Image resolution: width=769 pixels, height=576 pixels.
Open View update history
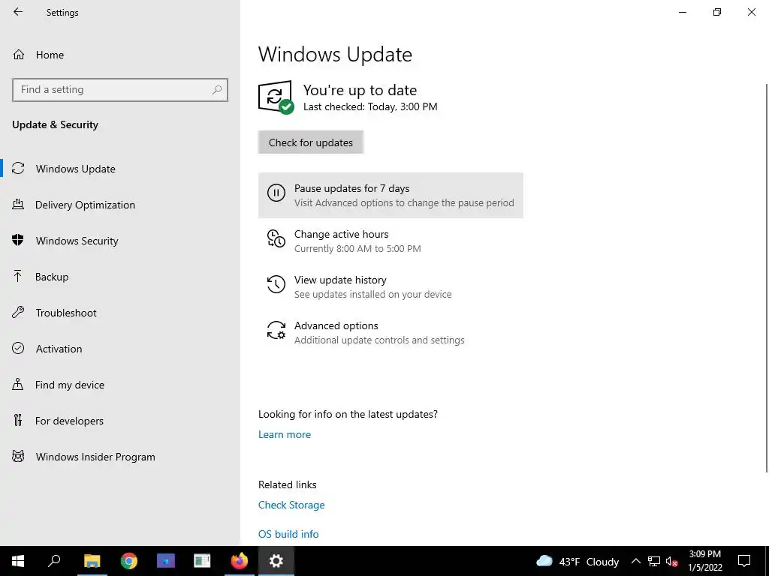coord(391,287)
